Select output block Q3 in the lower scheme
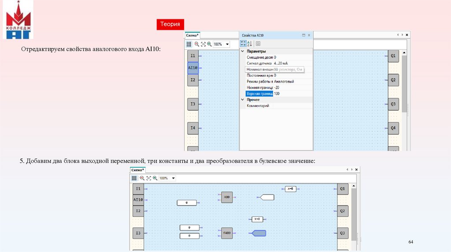This screenshot has height=252, width=451. coord(343,233)
